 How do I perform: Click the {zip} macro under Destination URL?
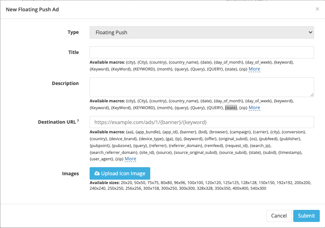[119, 159]
